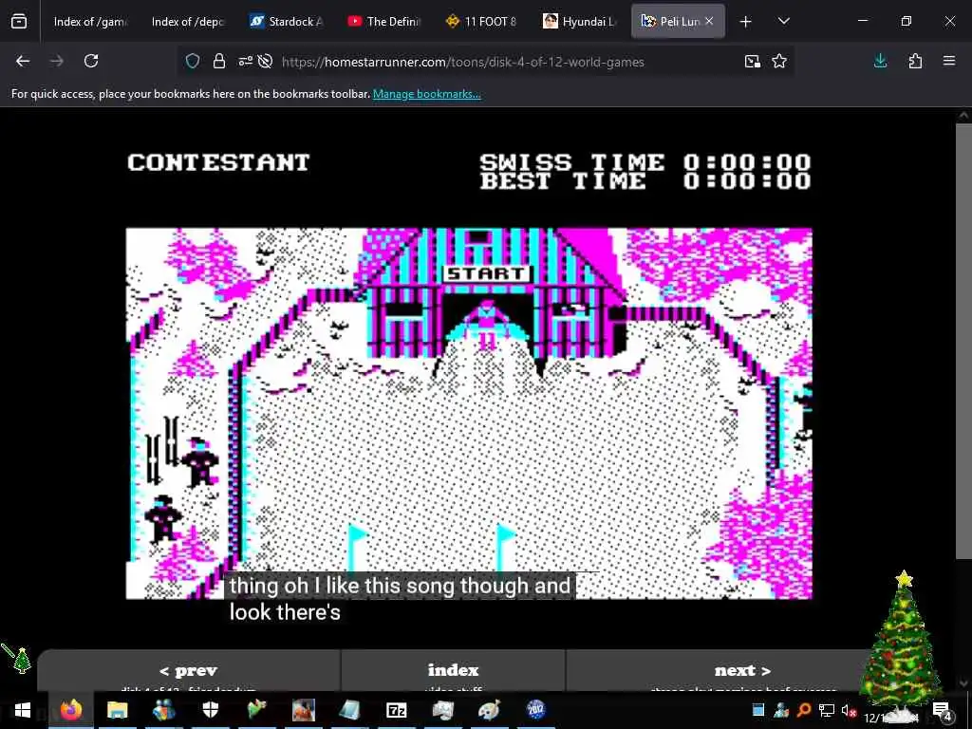Open Firefox View button at tab bar start

point(19,22)
